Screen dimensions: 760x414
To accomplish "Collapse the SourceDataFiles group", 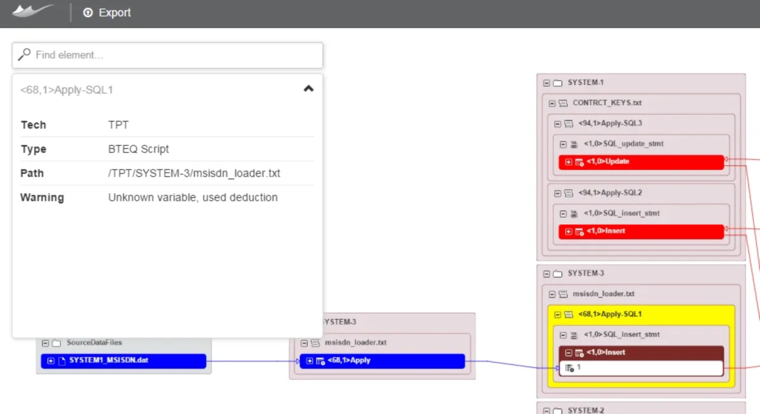I will 46,343.
